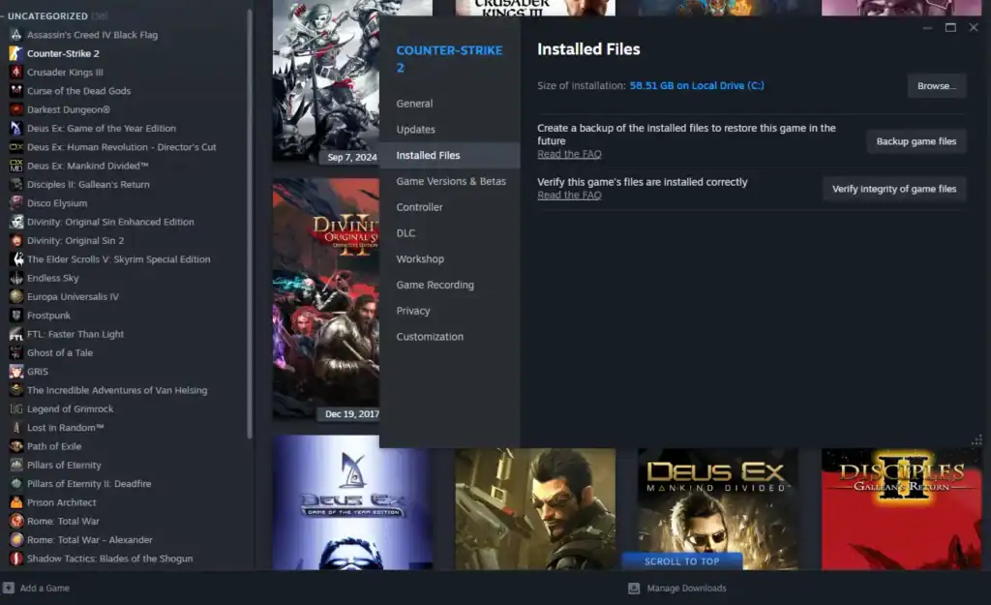
Task: Click the Shadow Tactics: Blades of the Shogun icon
Action: [15, 558]
